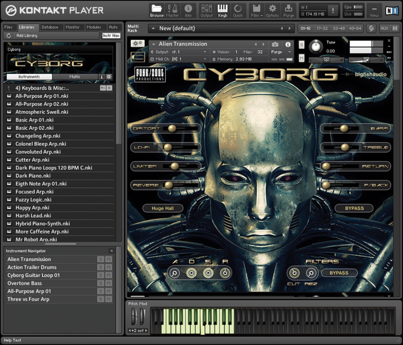403x345 pixels.
Task: Take snapshot with camera icon
Action: point(275,44)
